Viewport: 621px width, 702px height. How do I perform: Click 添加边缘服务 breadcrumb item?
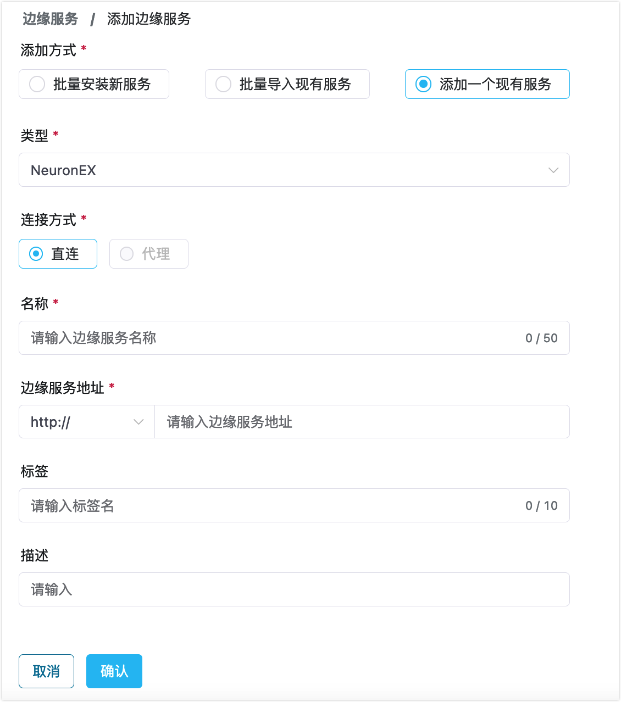149,19
